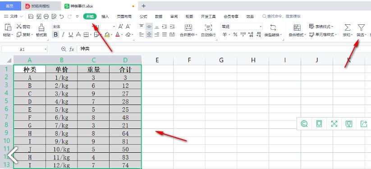Screen dimensions: 371x169
Task: Switch to the 插入 tab
Action: 105,16
